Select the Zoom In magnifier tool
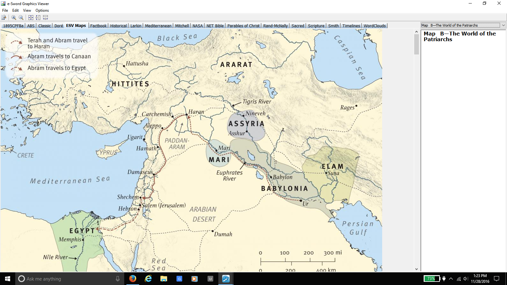The height and width of the screenshot is (285, 507). pyautogui.click(x=13, y=17)
